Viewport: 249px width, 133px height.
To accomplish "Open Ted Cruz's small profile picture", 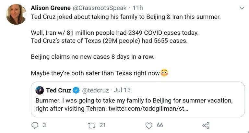I will coord(40,90).
